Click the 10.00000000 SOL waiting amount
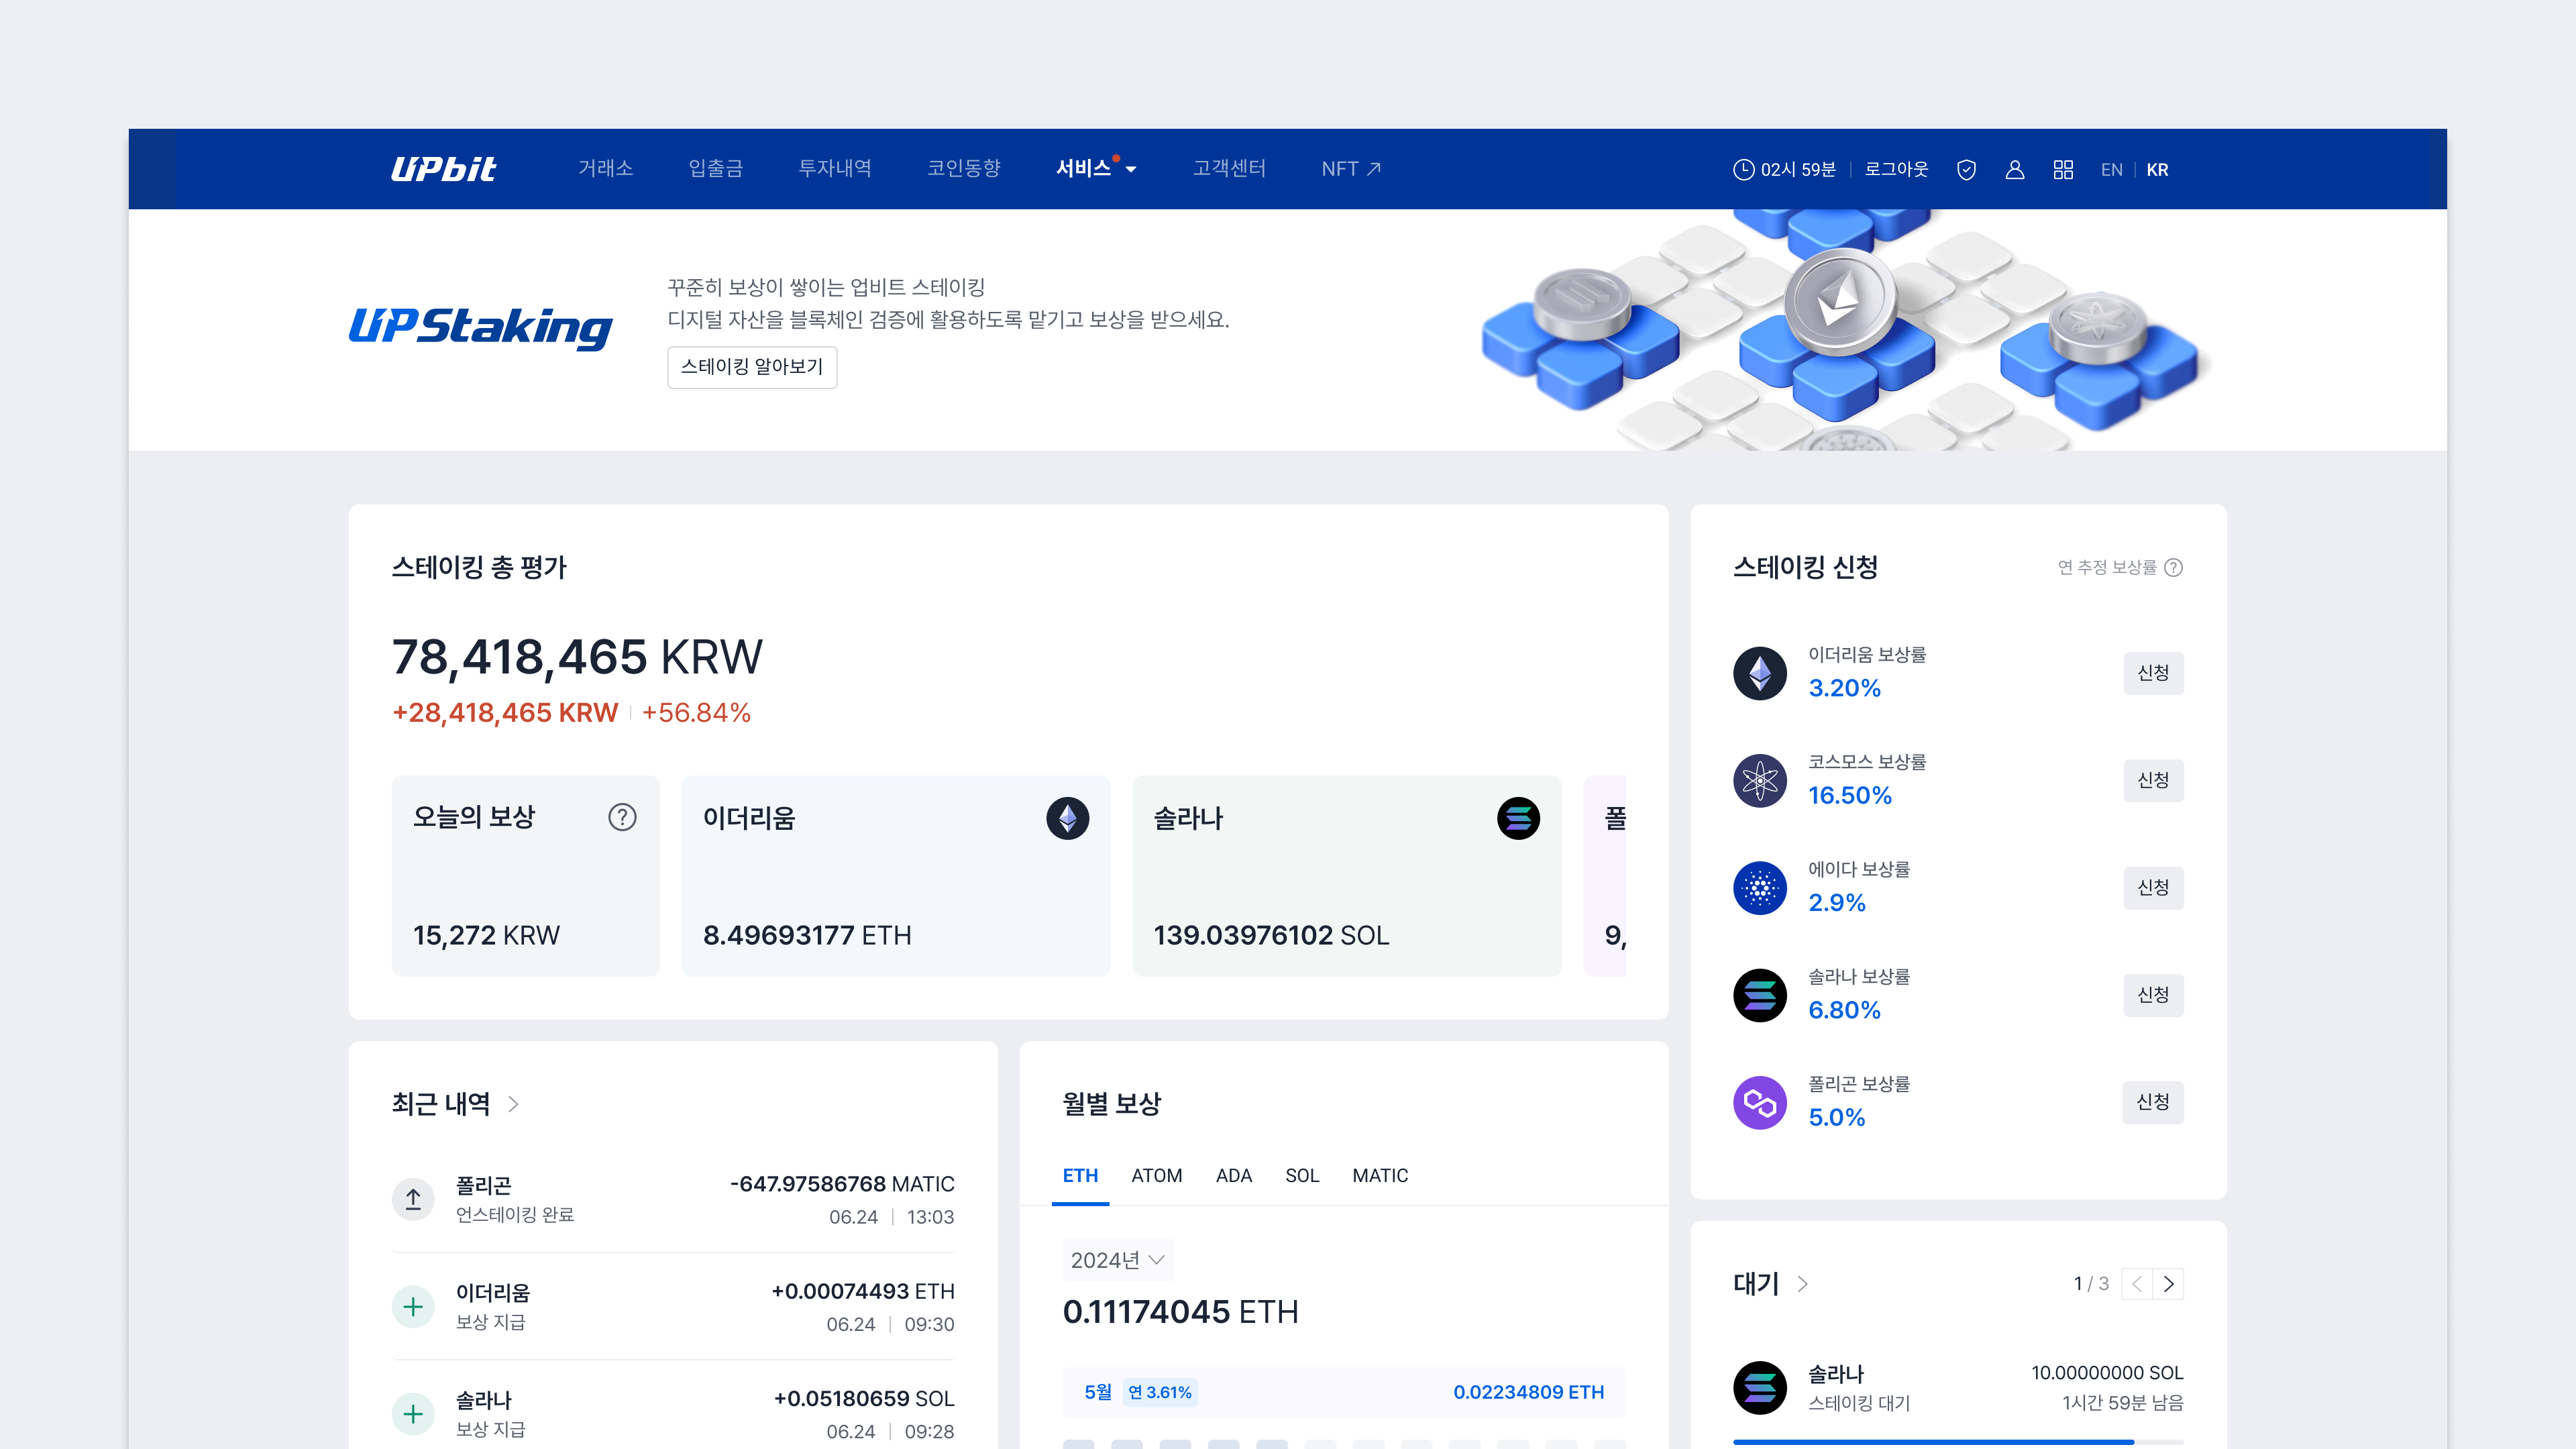 click(2107, 1373)
